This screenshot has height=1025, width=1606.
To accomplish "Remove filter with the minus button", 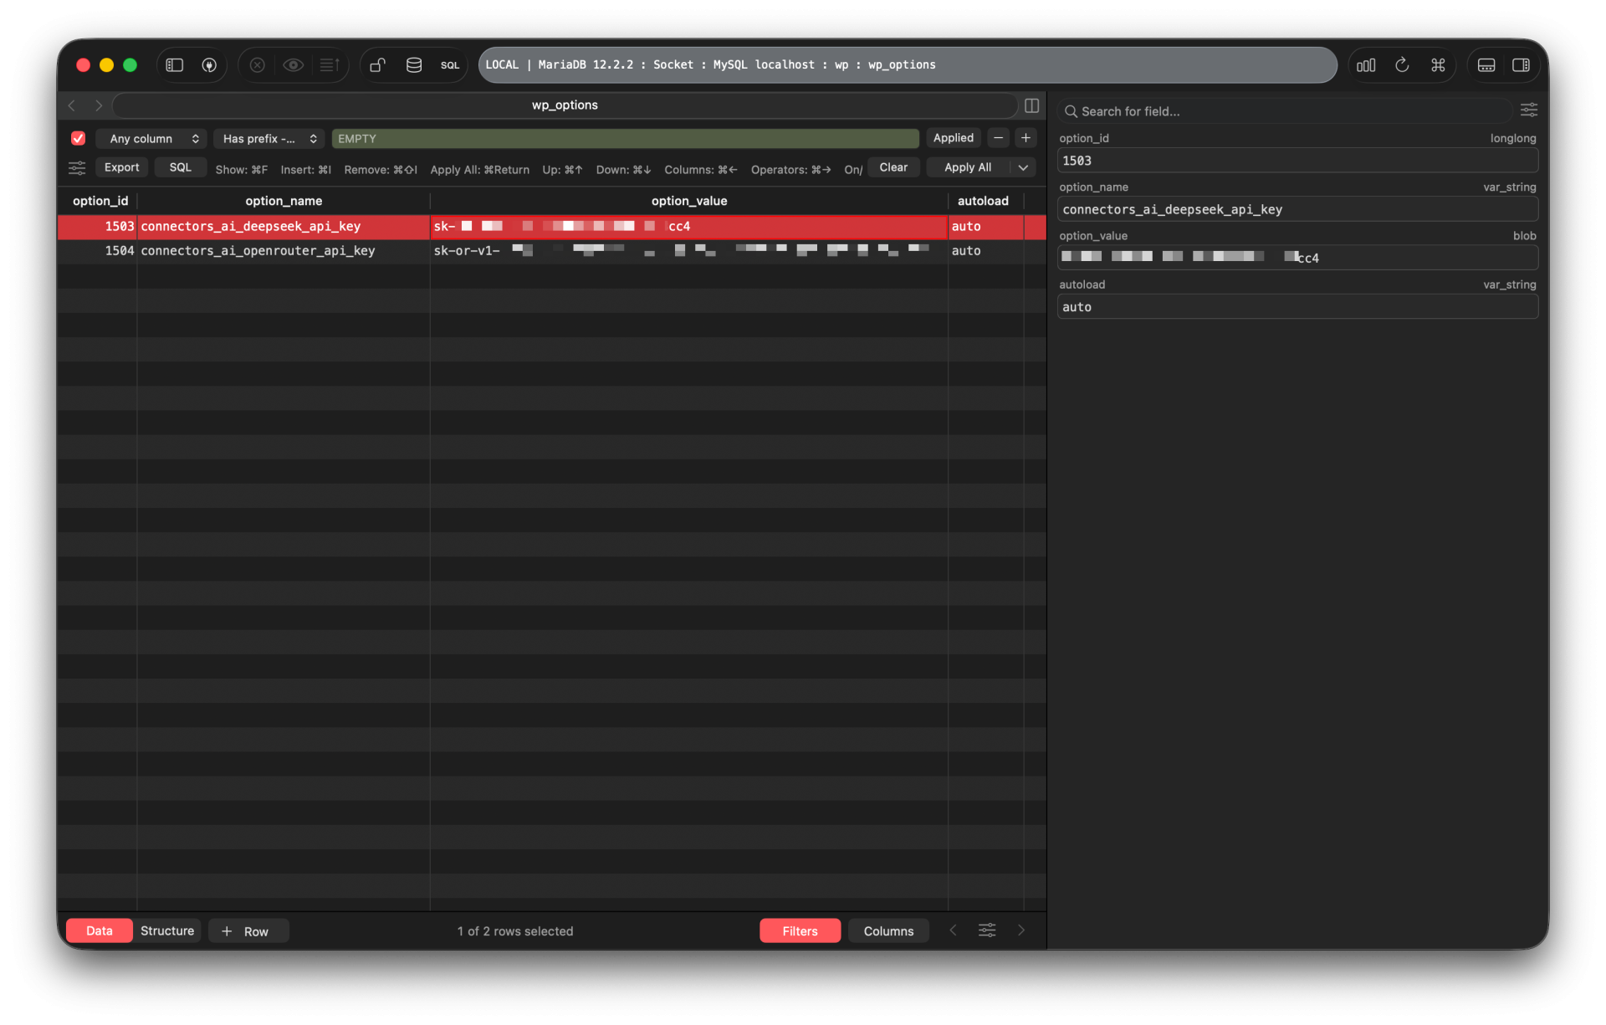I will coord(998,138).
